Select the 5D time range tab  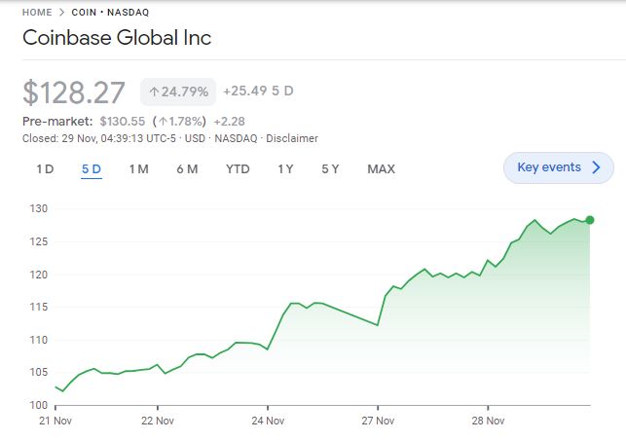[92, 168]
